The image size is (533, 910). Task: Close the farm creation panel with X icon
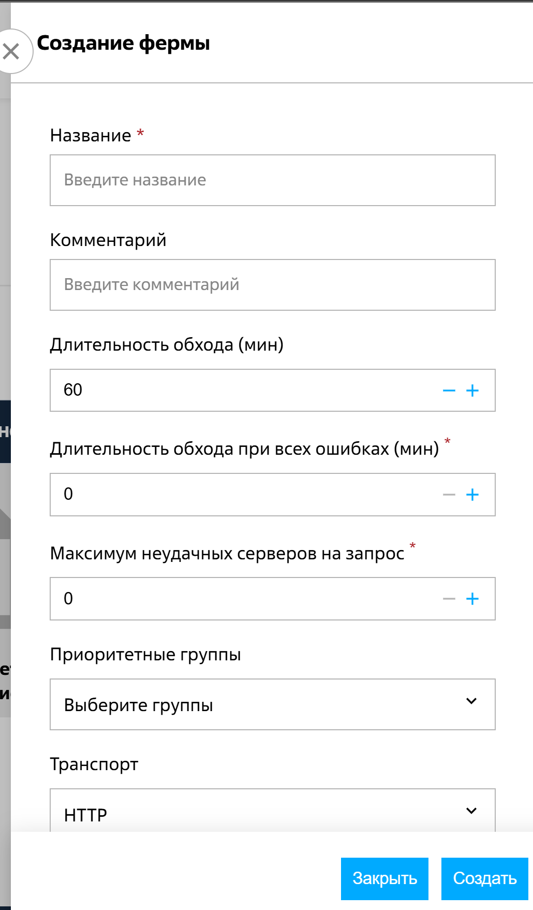pyautogui.click(x=11, y=51)
